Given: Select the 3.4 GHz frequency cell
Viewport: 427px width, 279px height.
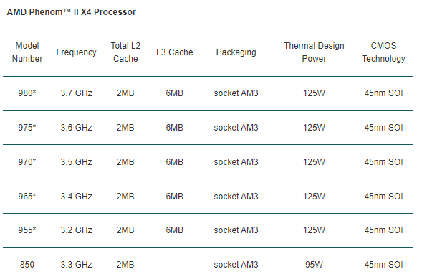Looking at the screenshot, I should coord(76,197).
